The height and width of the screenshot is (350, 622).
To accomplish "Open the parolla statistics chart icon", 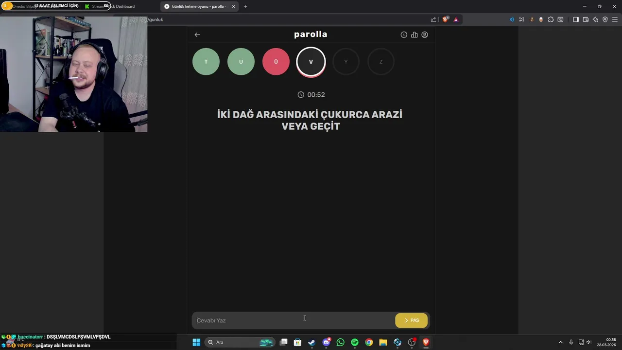I will [x=414, y=35].
